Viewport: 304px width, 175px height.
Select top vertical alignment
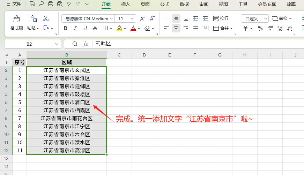(x=166, y=18)
